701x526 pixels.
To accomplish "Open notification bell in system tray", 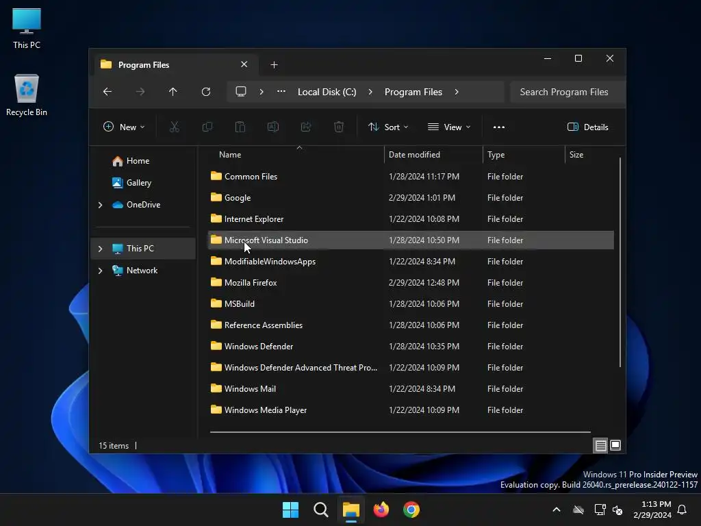I will tap(682, 510).
